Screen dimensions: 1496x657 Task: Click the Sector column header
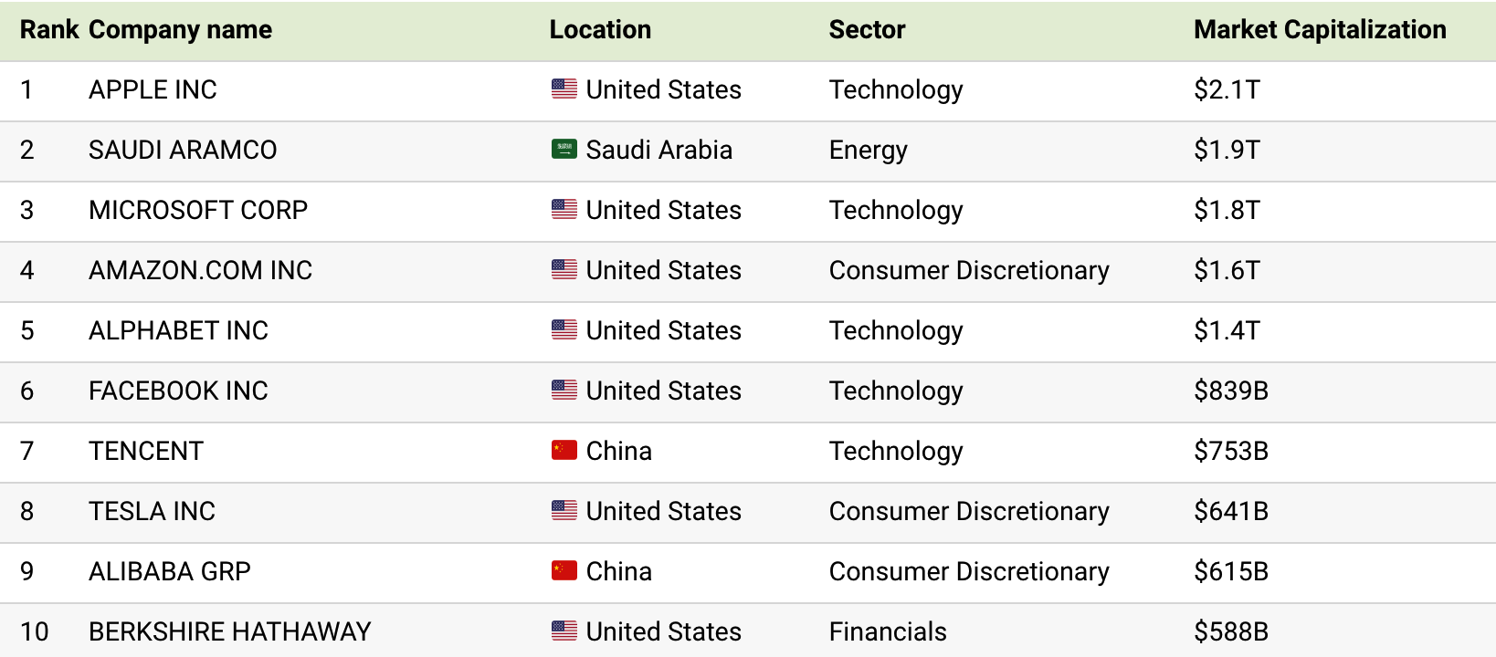point(867,30)
